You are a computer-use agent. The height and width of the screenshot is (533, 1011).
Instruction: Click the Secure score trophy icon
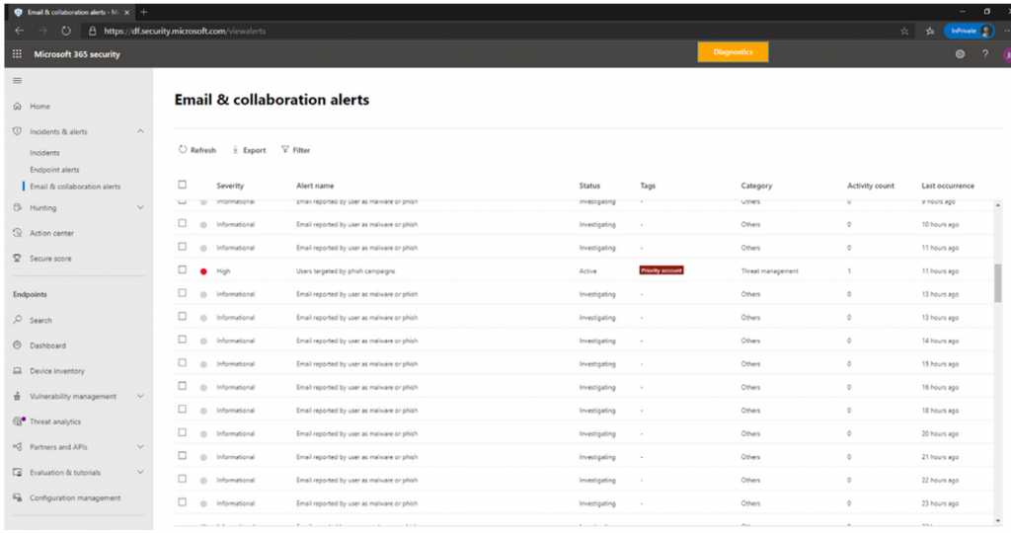18,259
